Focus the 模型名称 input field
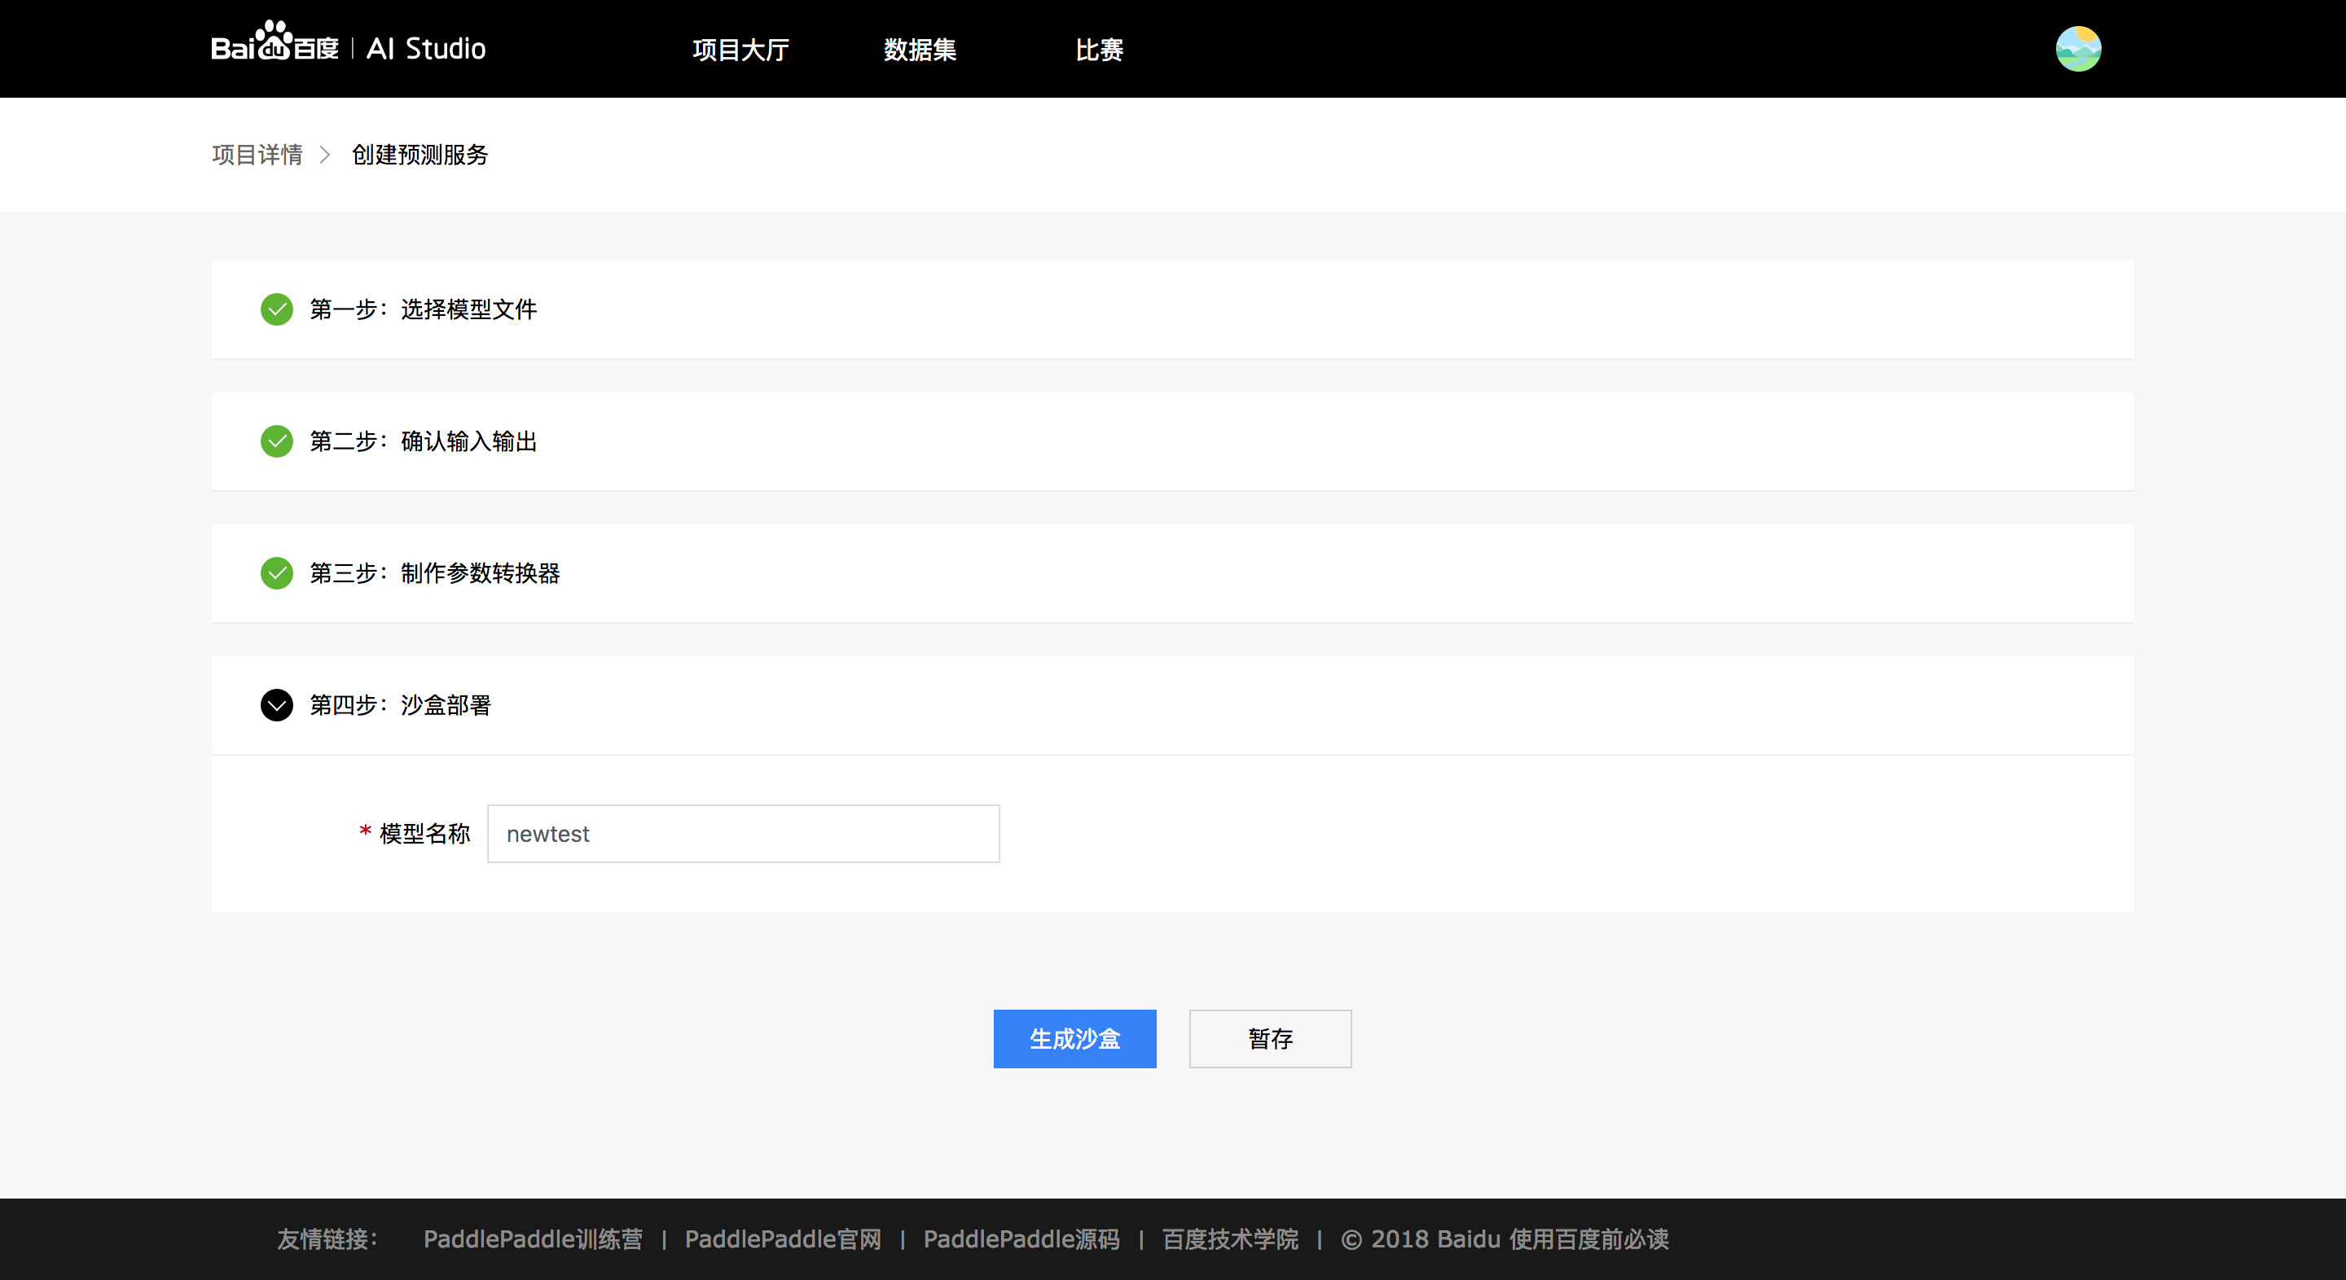 pos(743,834)
